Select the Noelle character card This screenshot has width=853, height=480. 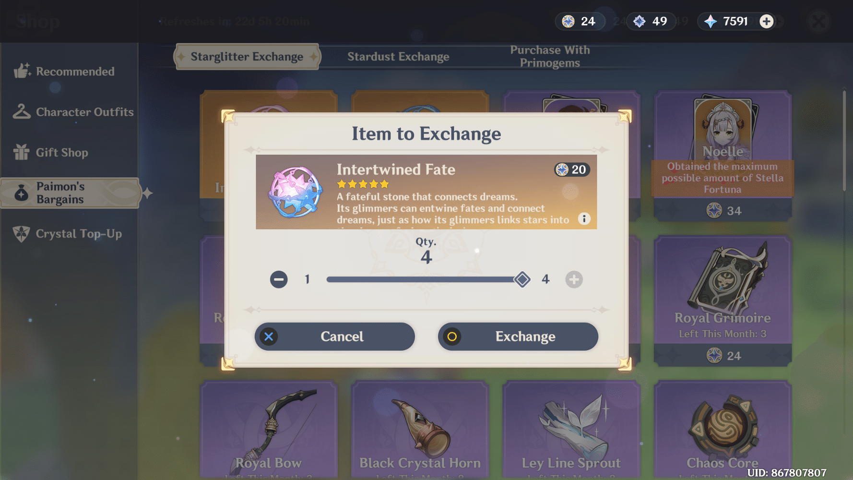[723, 156]
